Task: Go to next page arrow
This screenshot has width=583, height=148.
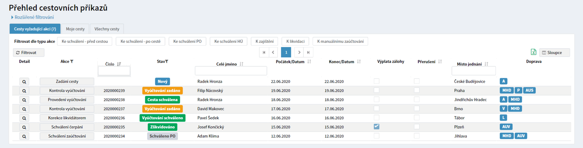Action: [299, 52]
